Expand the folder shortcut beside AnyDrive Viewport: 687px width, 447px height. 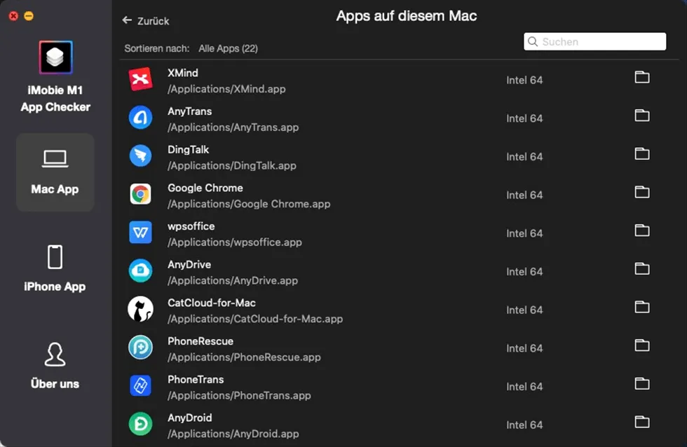tap(642, 269)
